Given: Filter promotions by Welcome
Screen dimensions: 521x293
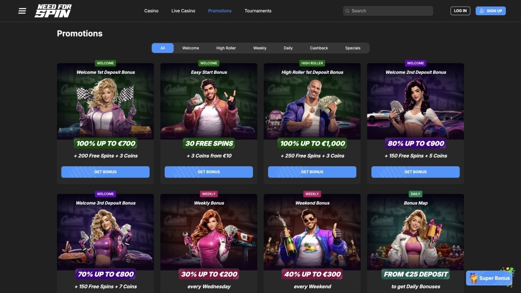Looking at the screenshot, I should (x=191, y=48).
